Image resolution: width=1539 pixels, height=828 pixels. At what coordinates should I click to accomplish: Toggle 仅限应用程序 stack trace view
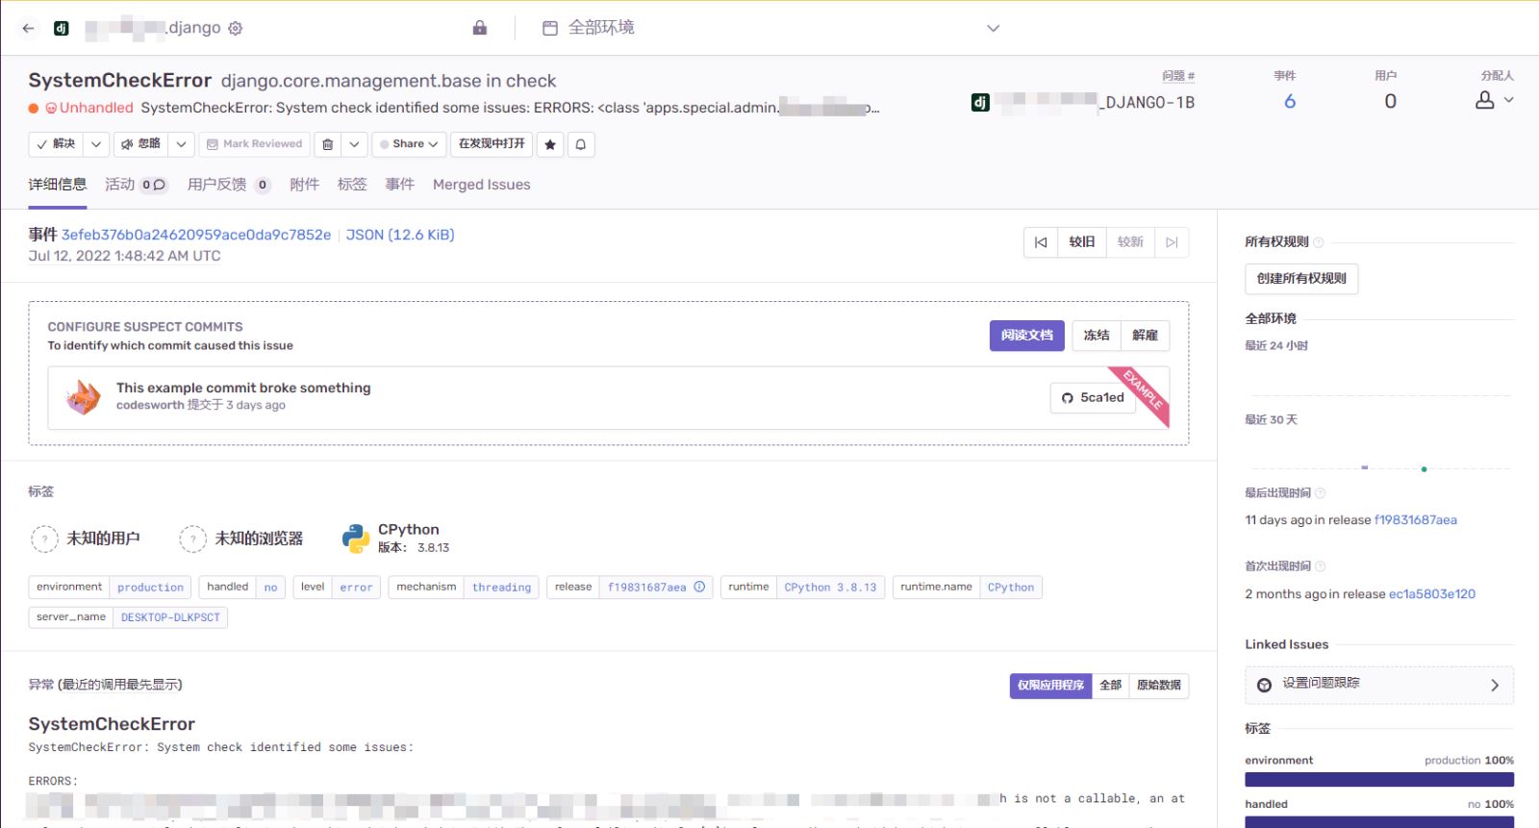1050,686
